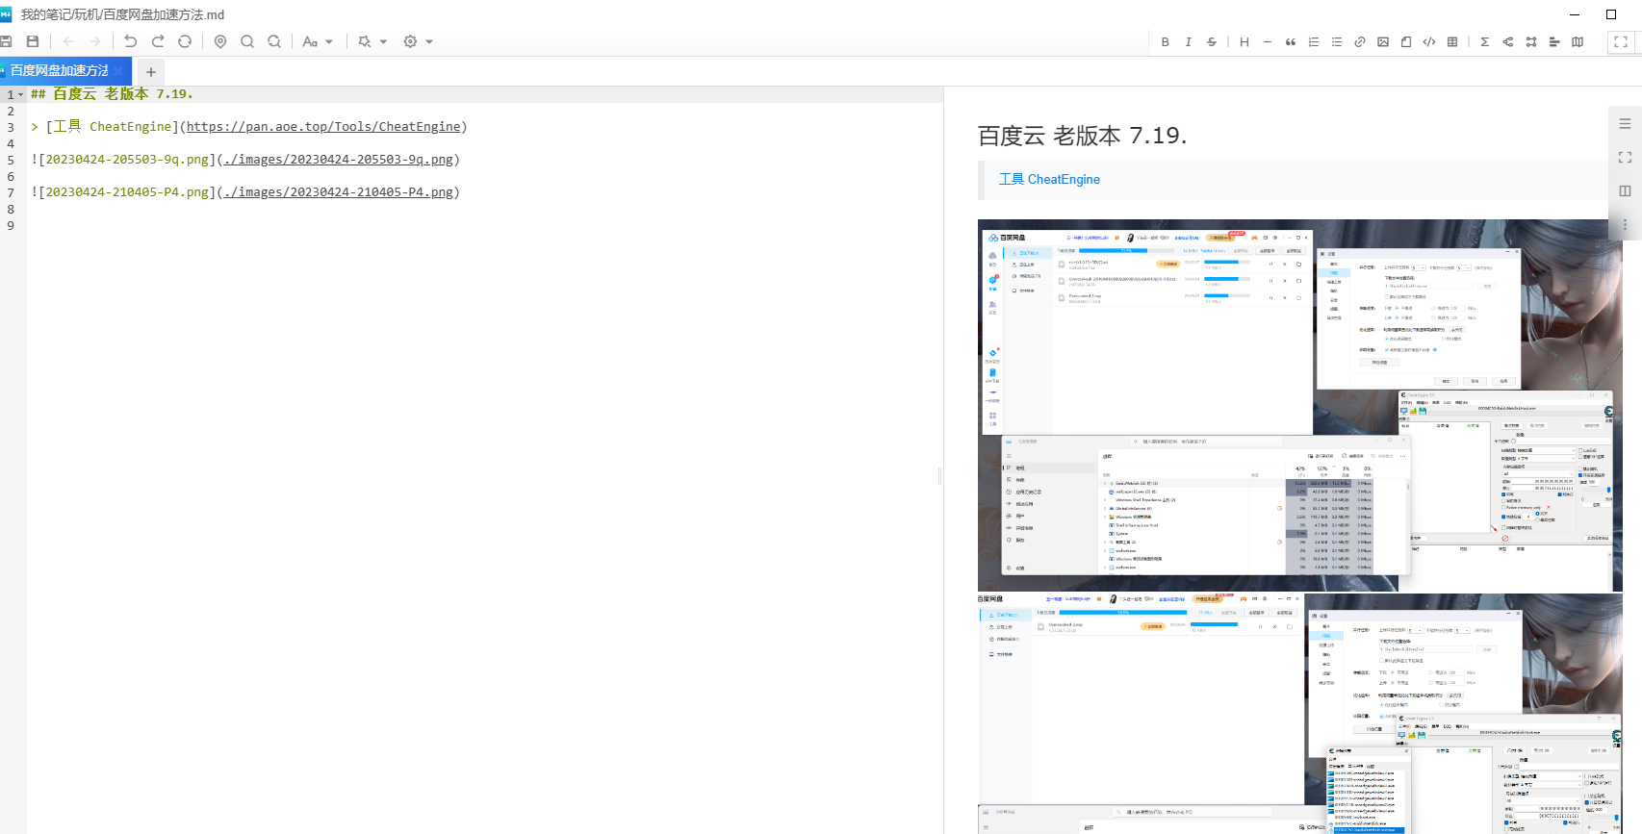Click the file attachment icon
1642x834 pixels.
pos(1405,41)
